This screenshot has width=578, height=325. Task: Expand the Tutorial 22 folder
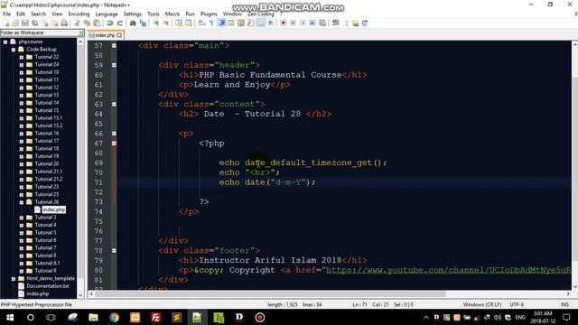(22, 57)
